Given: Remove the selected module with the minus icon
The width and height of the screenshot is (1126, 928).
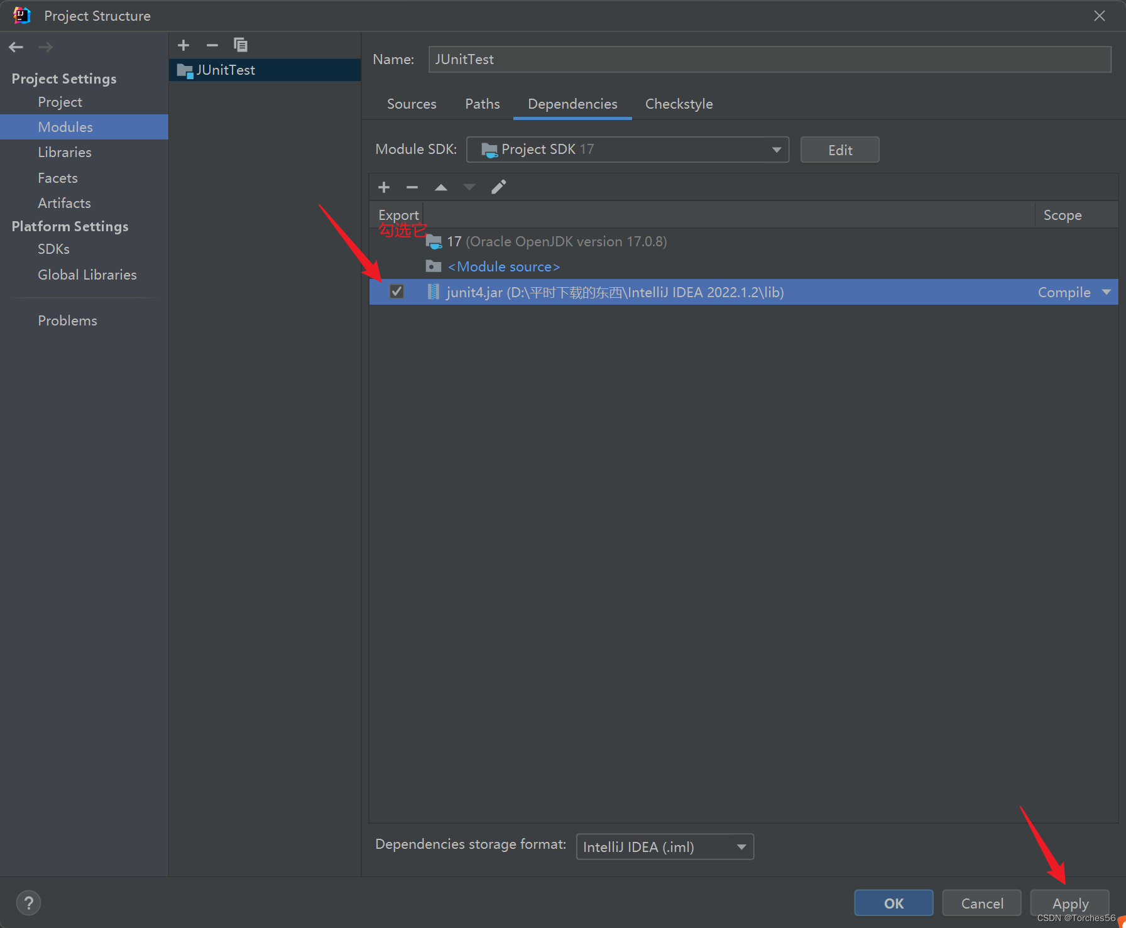Looking at the screenshot, I should (212, 45).
